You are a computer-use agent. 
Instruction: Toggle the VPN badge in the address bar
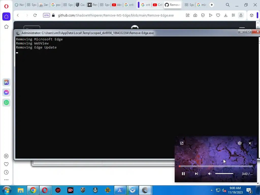coord(46,15)
